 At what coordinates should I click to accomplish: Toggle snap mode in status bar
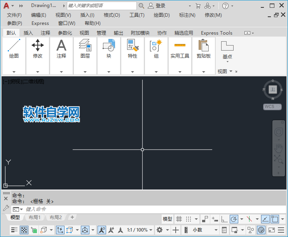coord(189,219)
